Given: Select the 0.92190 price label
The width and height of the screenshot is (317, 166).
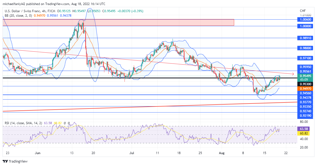Looking at the screenshot, I should tap(305, 116).
